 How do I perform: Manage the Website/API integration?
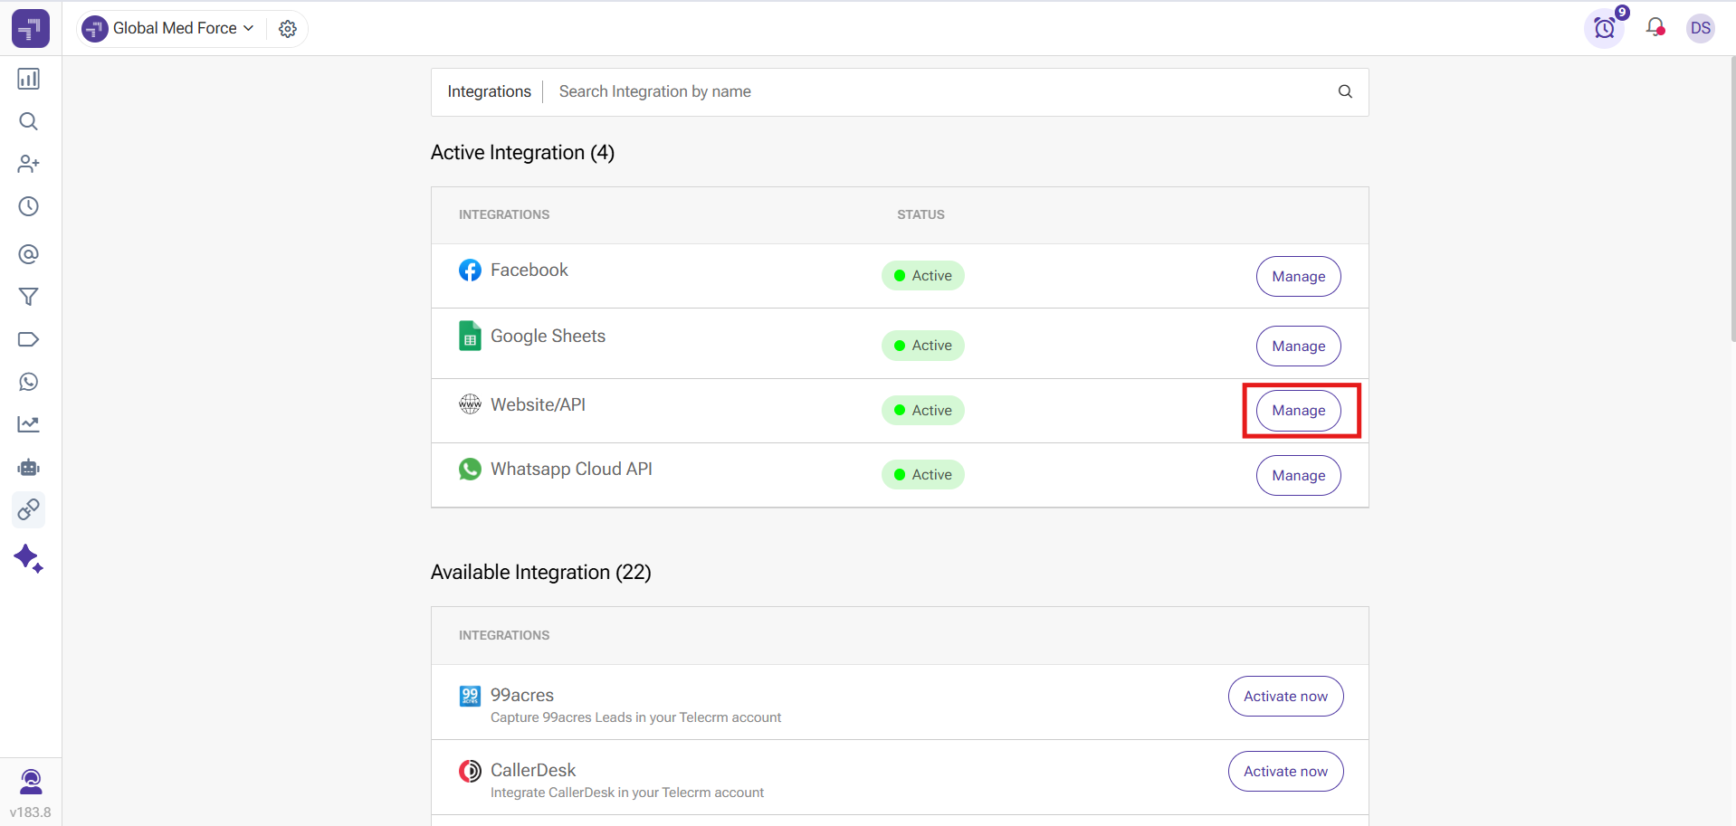(1298, 410)
